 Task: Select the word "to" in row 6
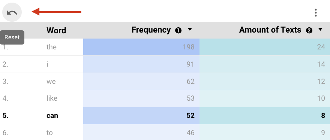(x=49, y=133)
